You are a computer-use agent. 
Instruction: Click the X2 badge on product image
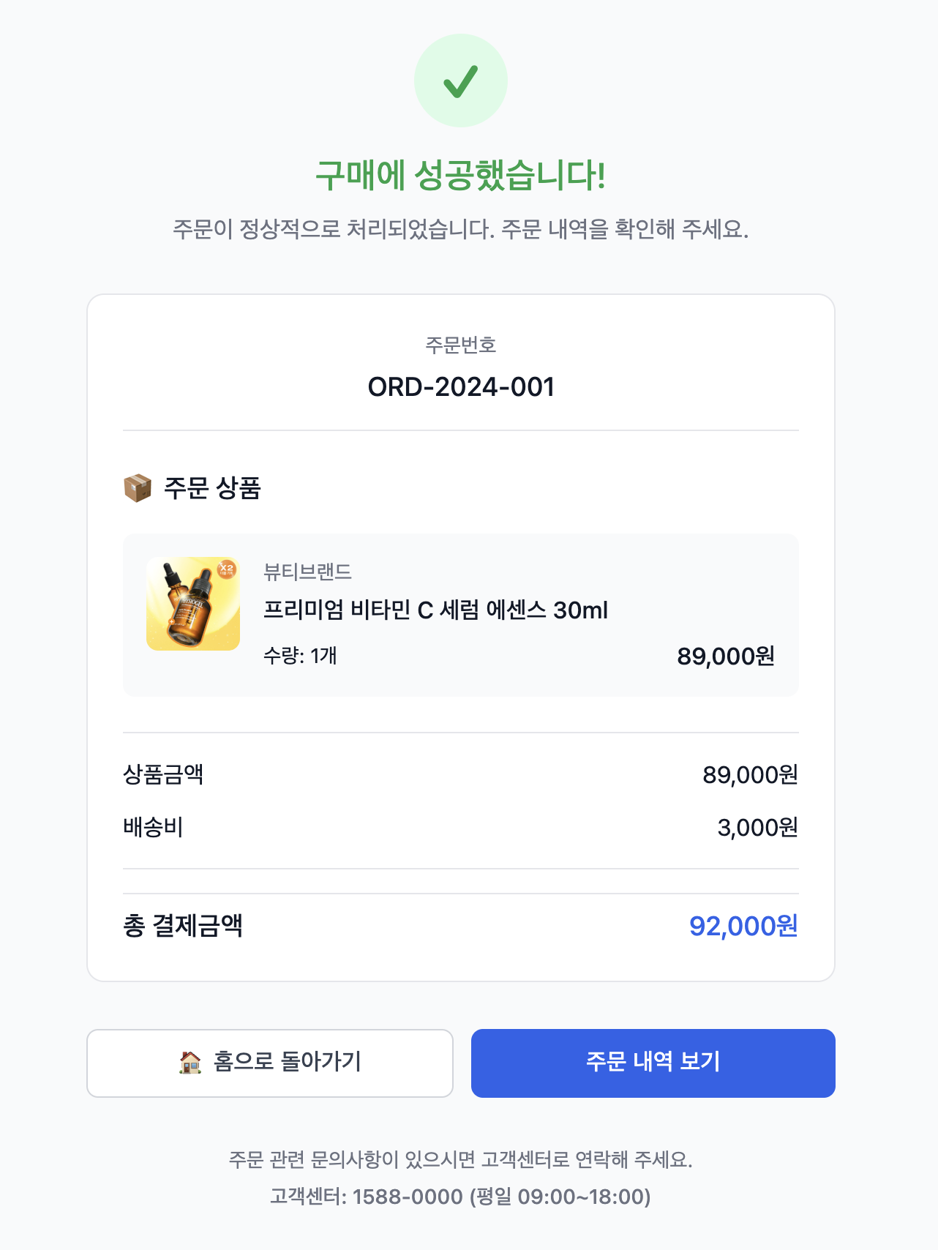227,569
